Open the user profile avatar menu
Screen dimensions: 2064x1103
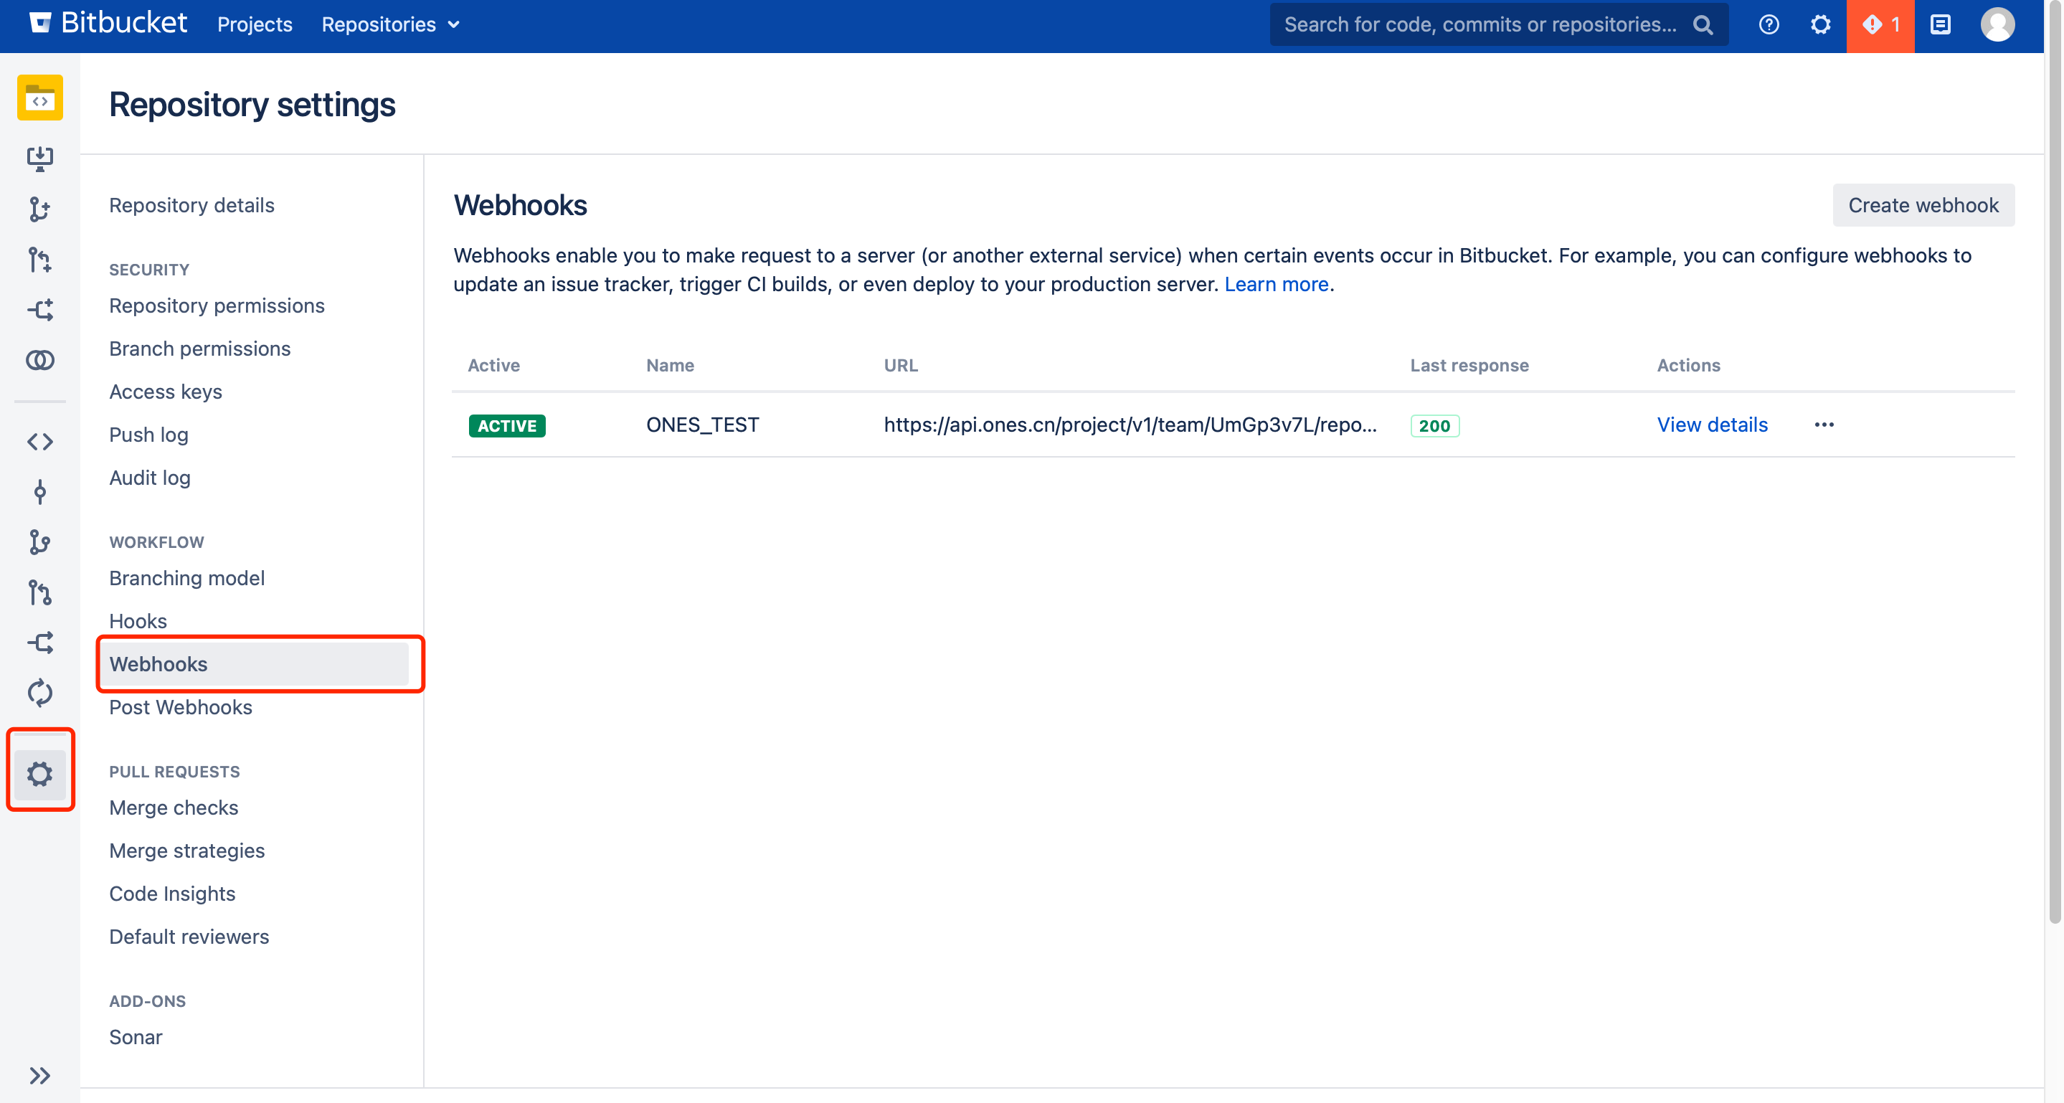(x=1998, y=25)
